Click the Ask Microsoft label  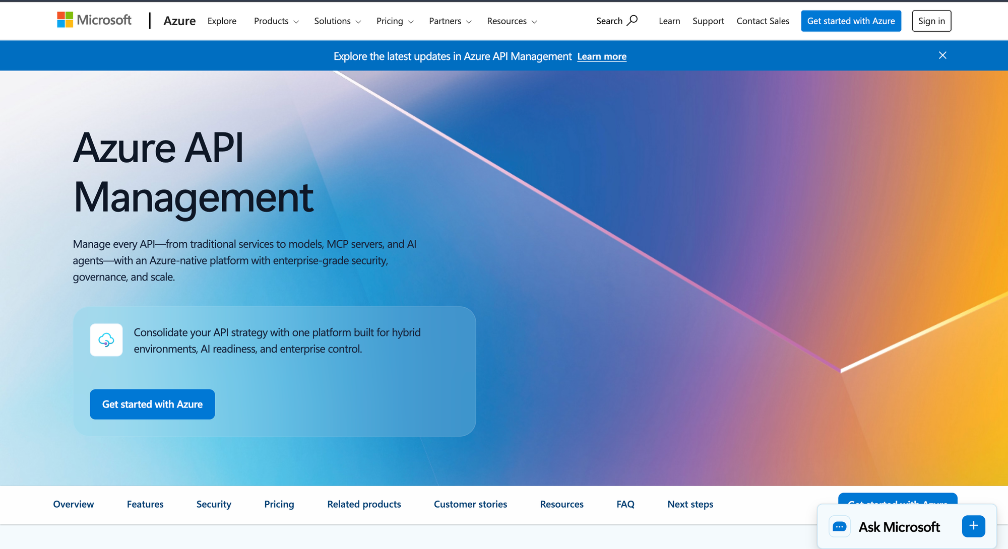click(899, 527)
